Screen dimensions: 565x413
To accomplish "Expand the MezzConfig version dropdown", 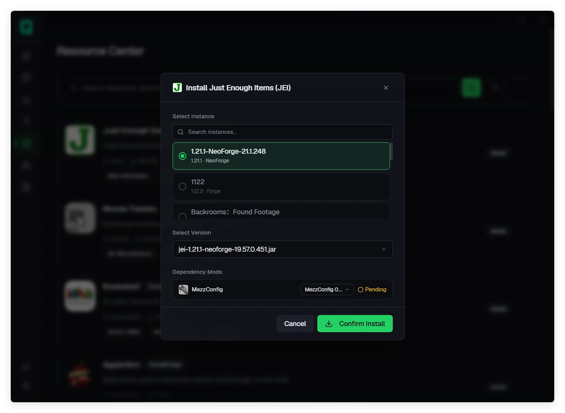I will (x=327, y=289).
